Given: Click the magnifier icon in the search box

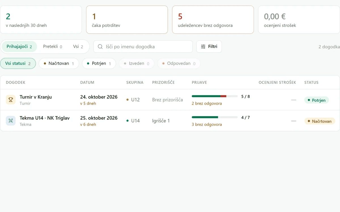Looking at the screenshot, I should click(x=100, y=47).
